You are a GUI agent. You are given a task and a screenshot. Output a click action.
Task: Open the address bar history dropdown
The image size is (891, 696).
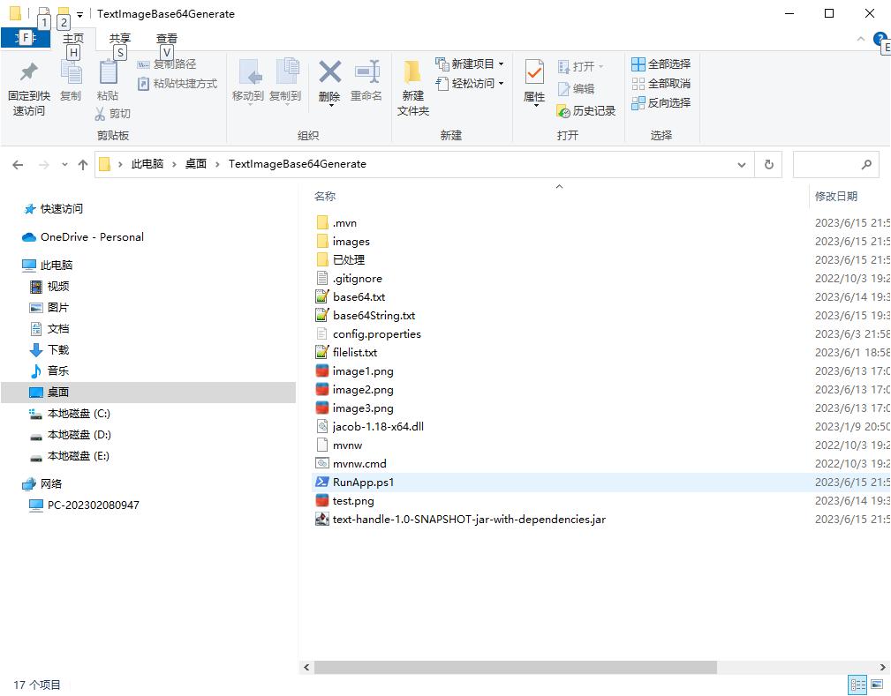coord(742,165)
